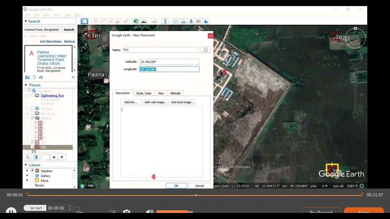Switch to the View tab in the placemark dialog
This screenshot has width=390, height=219.
(161, 93)
